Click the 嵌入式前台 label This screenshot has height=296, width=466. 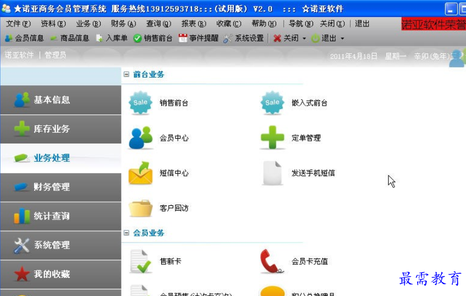[309, 103]
